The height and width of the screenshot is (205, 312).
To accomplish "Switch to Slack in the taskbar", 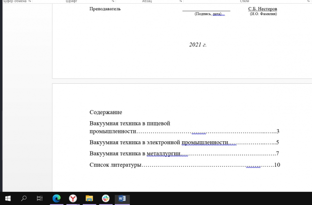I will click(x=105, y=198).
